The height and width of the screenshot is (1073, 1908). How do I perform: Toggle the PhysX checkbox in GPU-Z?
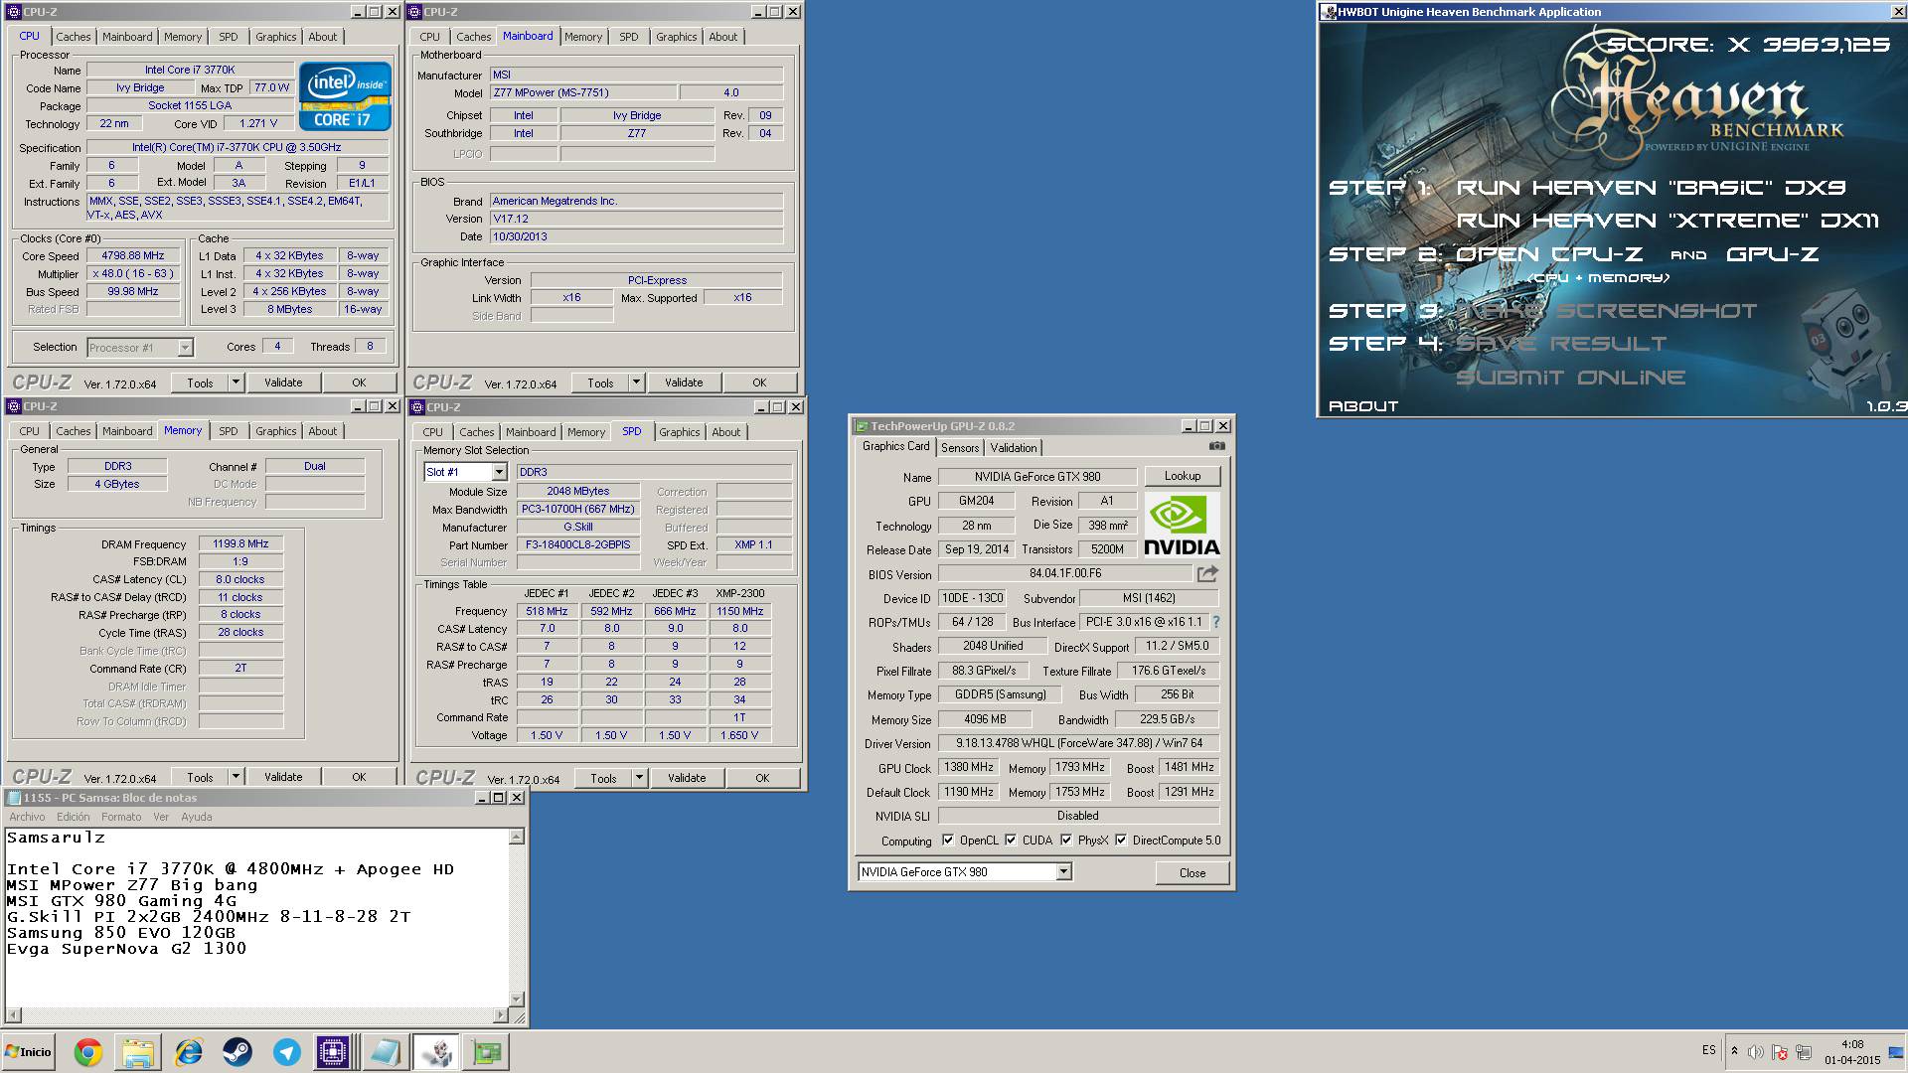coord(1066,841)
